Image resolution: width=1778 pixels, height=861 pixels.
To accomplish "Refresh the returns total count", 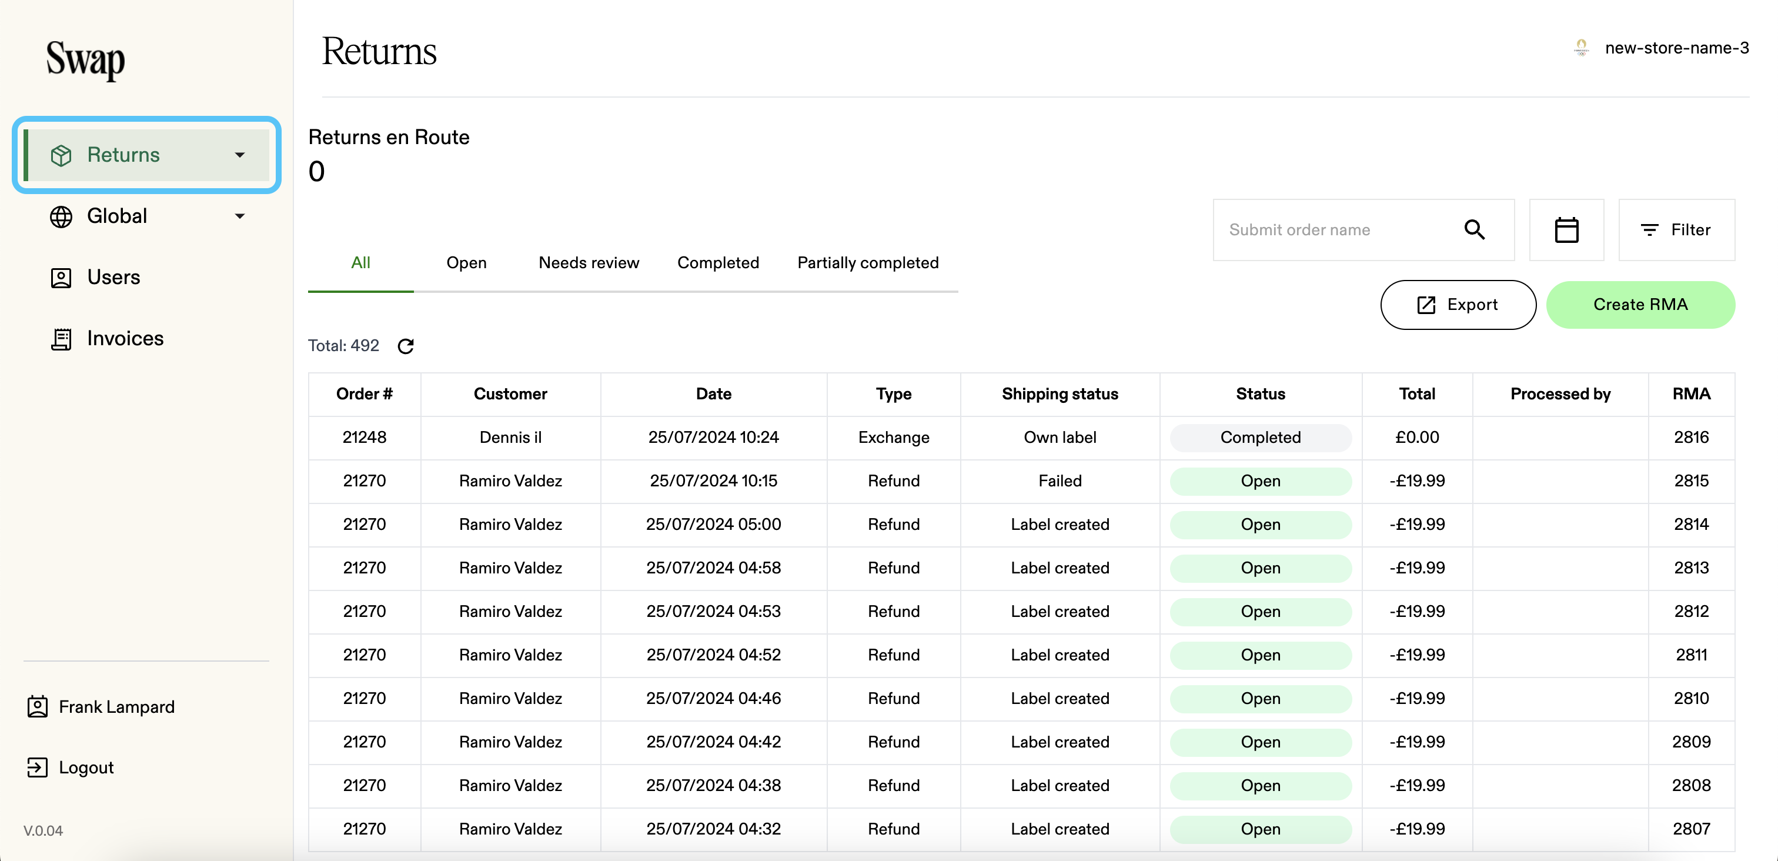I will [x=406, y=346].
